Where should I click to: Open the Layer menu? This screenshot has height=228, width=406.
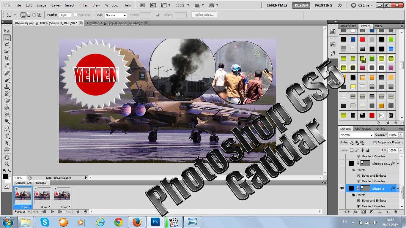tap(56, 5)
